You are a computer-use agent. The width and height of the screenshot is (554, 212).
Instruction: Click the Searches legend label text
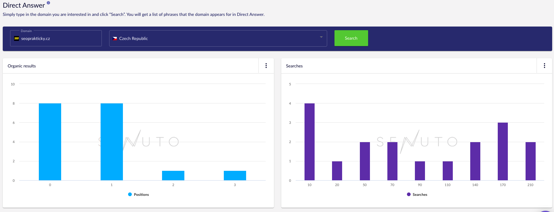pyautogui.click(x=420, y=195)
